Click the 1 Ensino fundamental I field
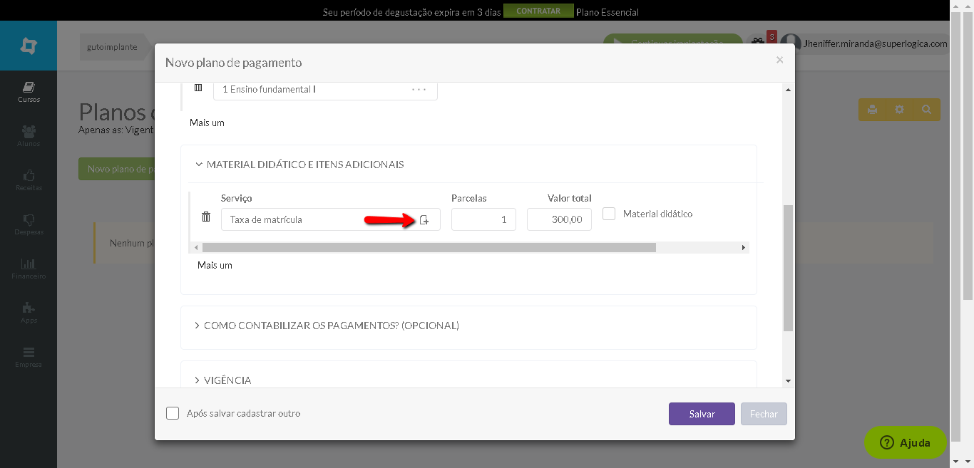974x468 pixels. [325, 90]
